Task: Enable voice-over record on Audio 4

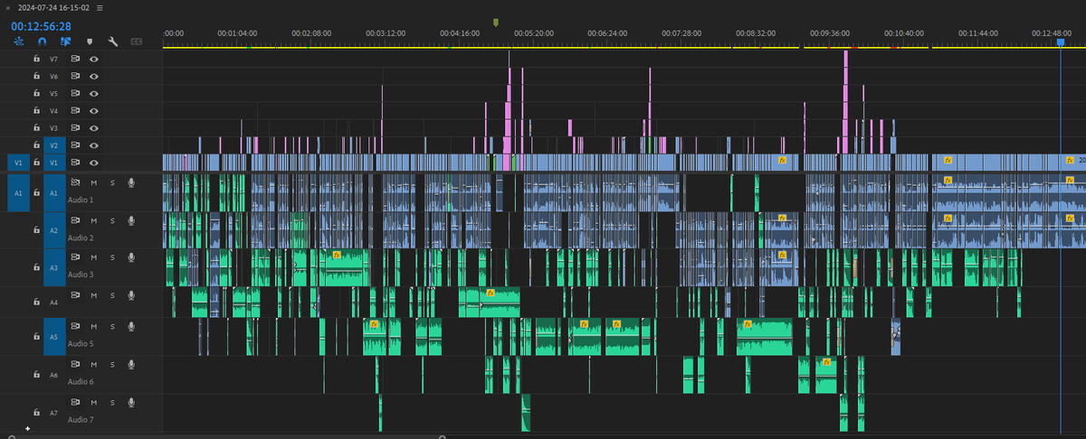Action: tap(131, 294)
